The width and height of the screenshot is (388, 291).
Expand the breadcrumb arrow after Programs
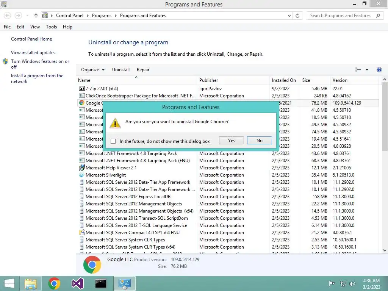click(x=116, y=16)
